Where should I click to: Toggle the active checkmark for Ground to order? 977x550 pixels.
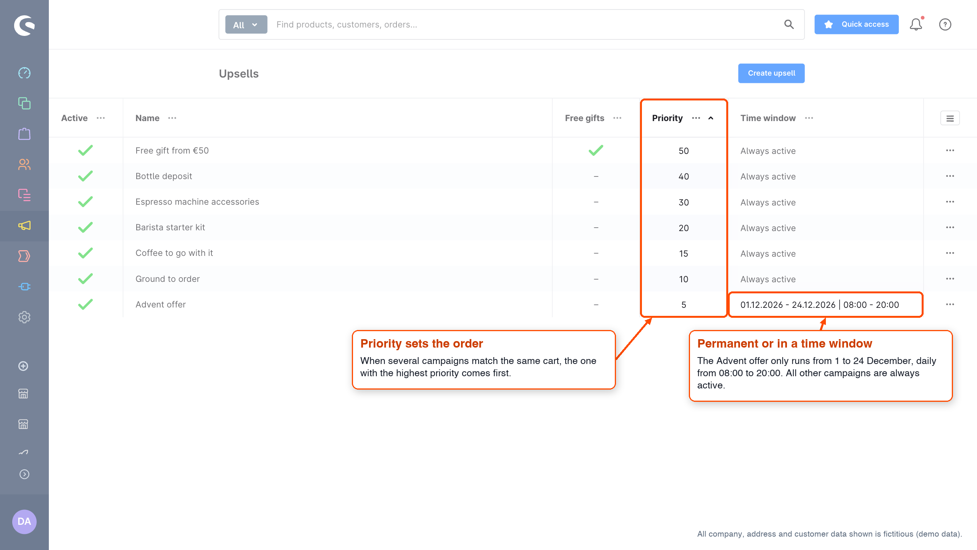[x=85, y=279]
